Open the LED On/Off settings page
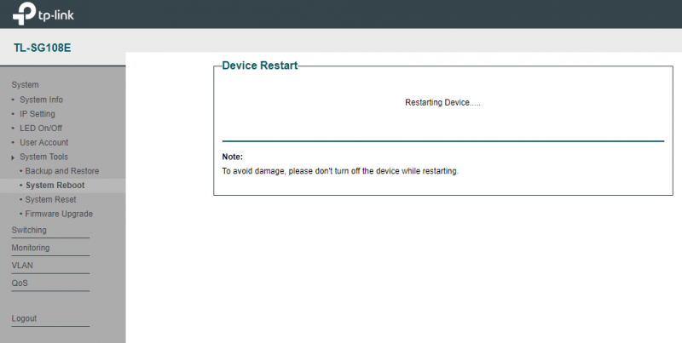Screen dimensions: 682x343 41,129
